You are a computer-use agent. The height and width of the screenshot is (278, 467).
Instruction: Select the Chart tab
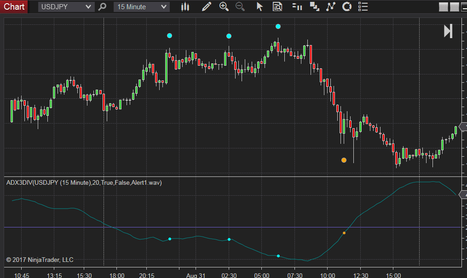coord(13,6)
